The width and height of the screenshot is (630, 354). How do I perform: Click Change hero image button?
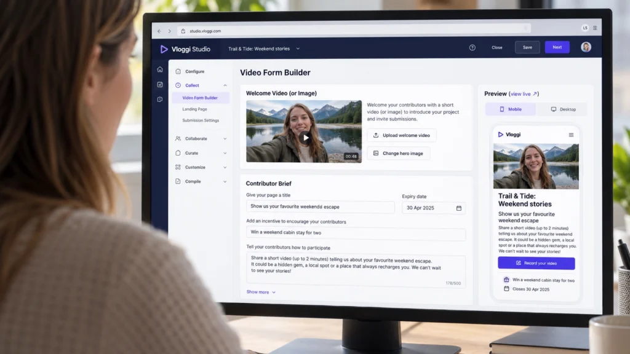point(399,153)
